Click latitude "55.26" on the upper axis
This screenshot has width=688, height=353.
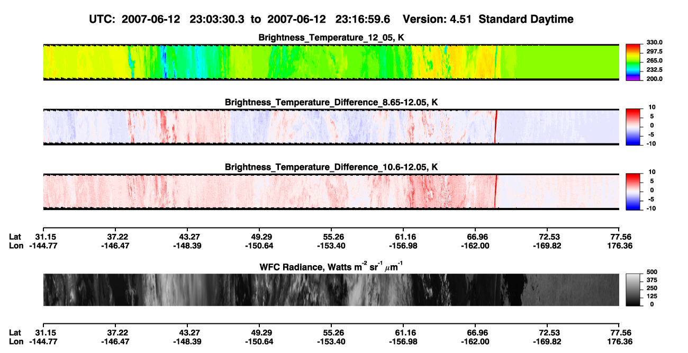pos(331,237)
